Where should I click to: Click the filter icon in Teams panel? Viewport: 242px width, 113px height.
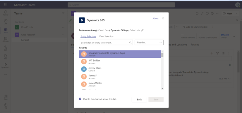pos(63,13)
